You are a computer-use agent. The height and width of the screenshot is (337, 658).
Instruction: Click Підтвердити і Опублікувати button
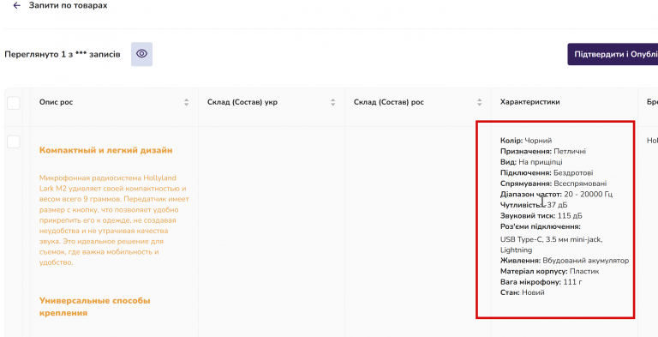coord(613,54)
